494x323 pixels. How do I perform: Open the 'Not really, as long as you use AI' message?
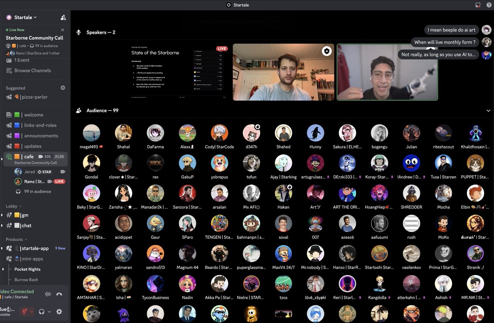pos(438,54)
